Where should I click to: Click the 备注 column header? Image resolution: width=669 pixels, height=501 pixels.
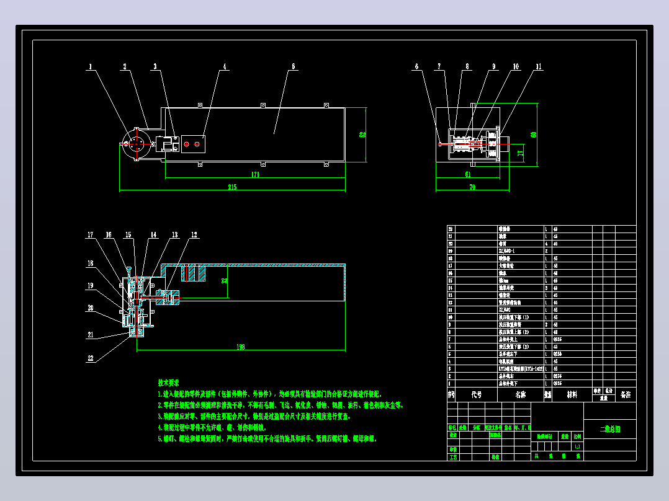click(626, 395)
